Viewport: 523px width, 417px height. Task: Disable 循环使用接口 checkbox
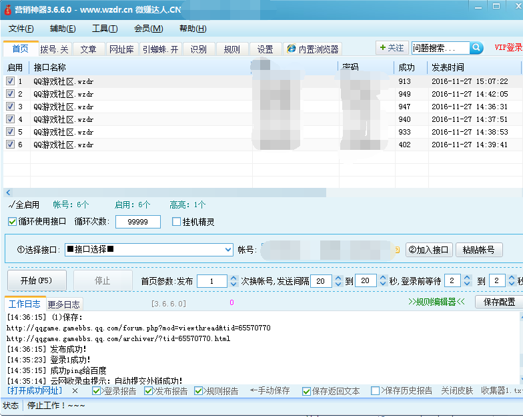coord(12,221)
